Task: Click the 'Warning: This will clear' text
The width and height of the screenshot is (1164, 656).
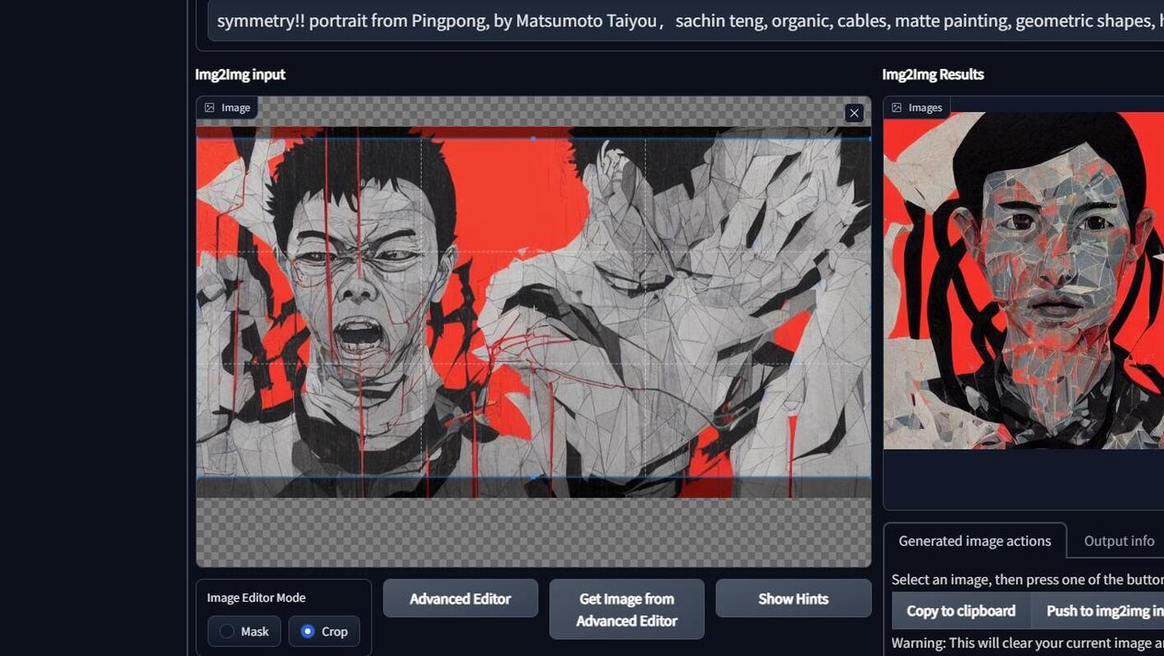Action: (1028, 642)
